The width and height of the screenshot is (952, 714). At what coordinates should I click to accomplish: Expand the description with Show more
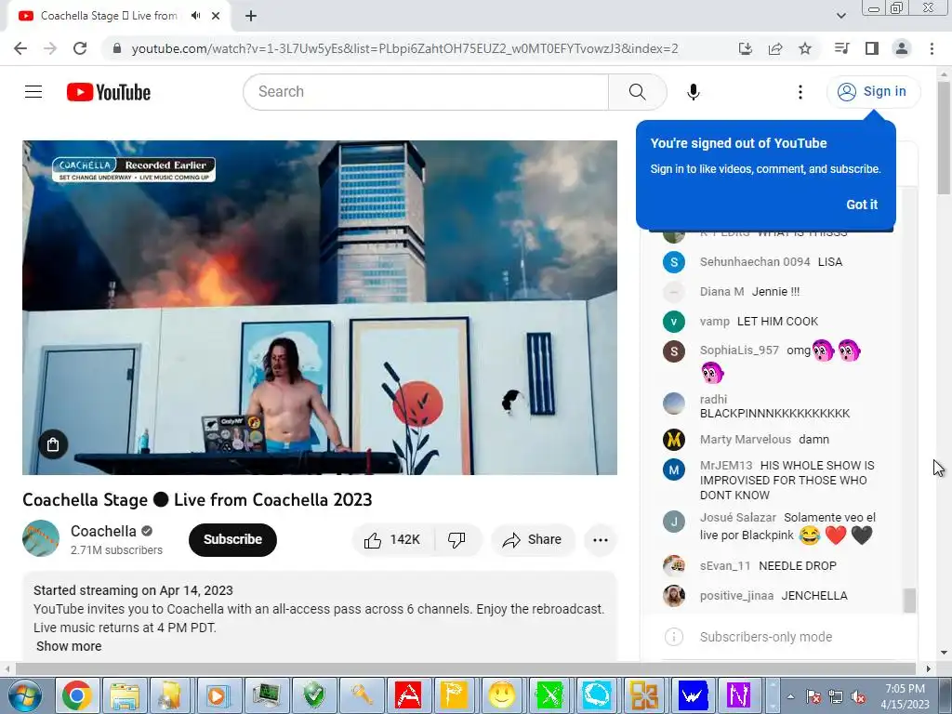69,646
